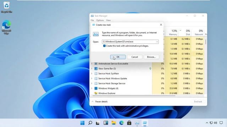Open volume tray icon

pos(215,123)
